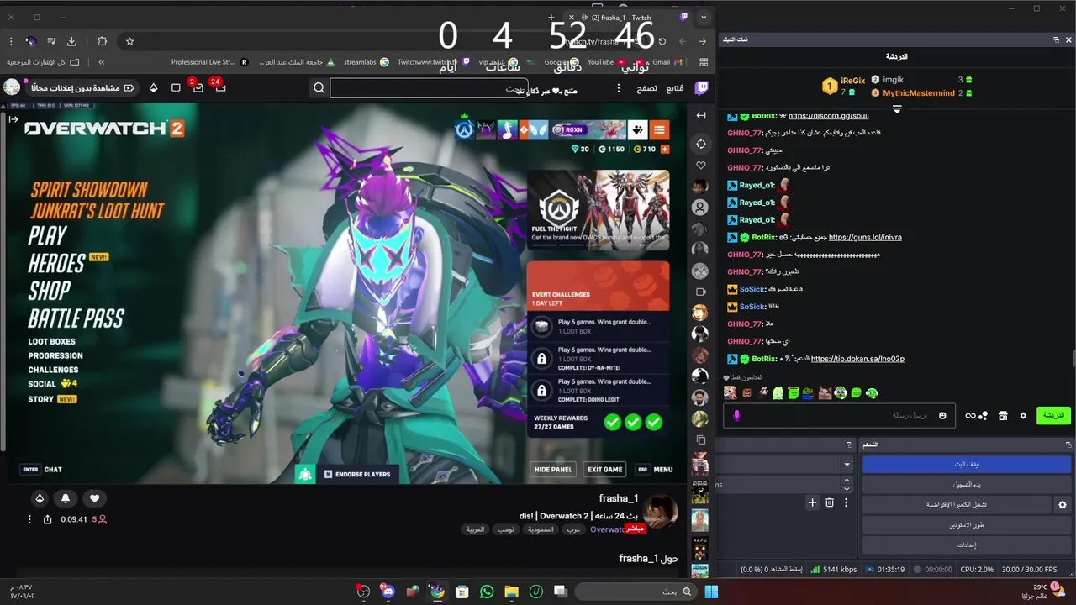Image resolution: width=1076 pixels, height=605 pixels.
Task: Click the Twitch search input field
Action: (x=429, y=87)
